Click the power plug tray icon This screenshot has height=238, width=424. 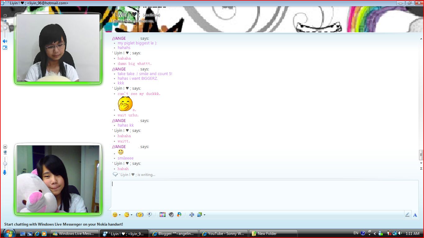tap(389, 233)
